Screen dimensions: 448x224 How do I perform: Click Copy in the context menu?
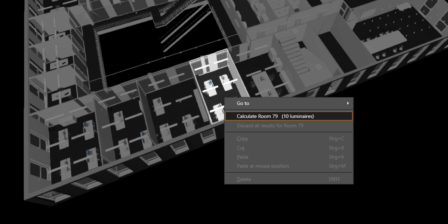click(242, 139)
